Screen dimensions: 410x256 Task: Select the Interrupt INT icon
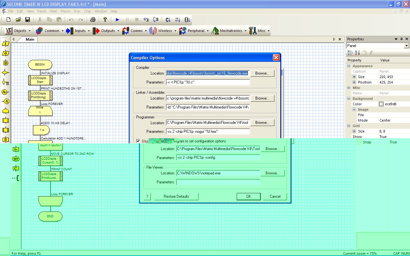[x=16, y=159]
